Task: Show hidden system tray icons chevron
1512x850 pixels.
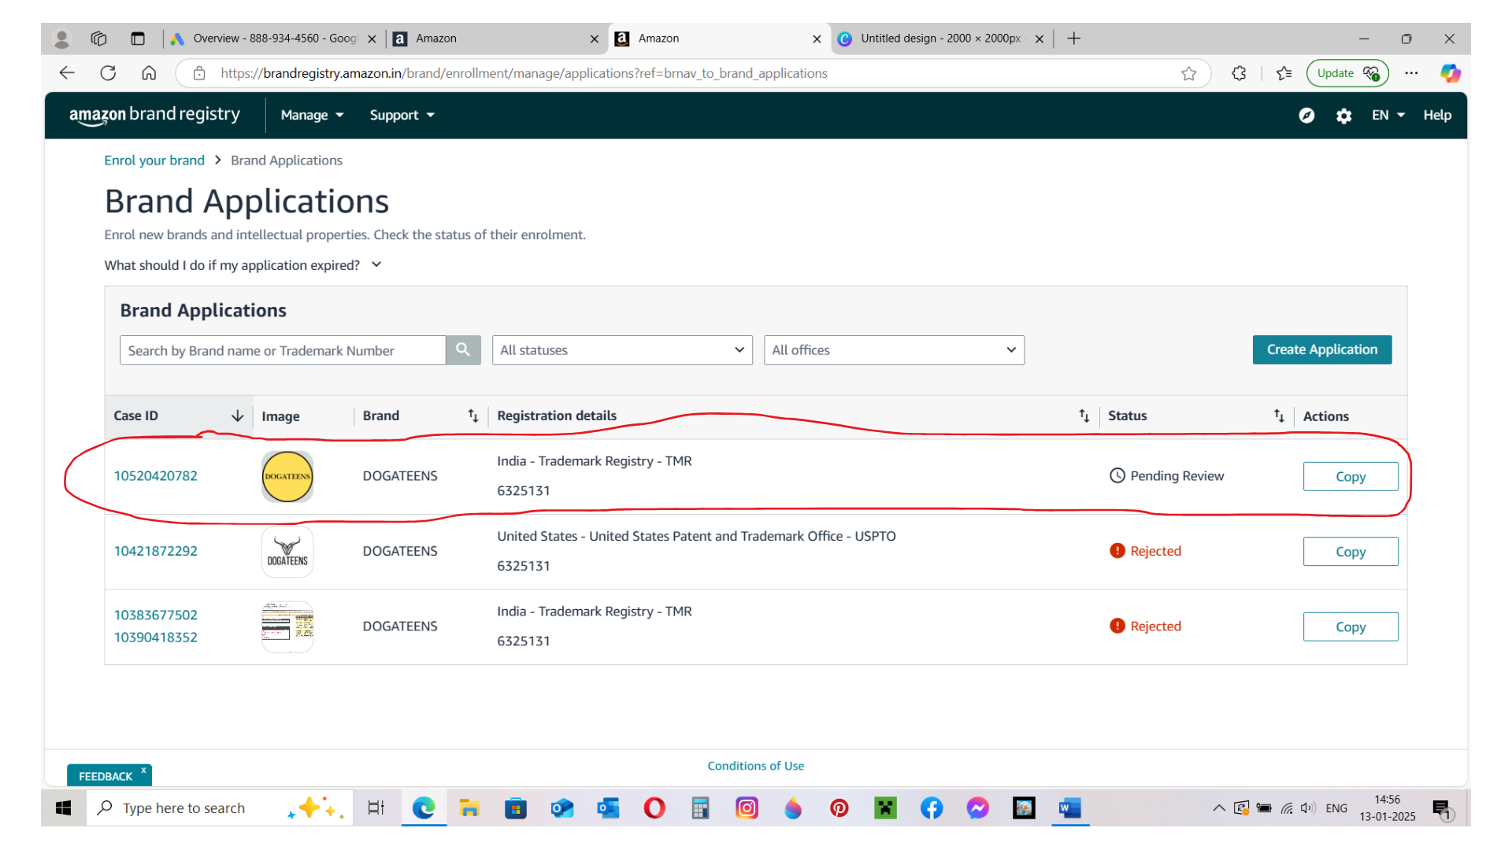Action: pos(1218,808)
